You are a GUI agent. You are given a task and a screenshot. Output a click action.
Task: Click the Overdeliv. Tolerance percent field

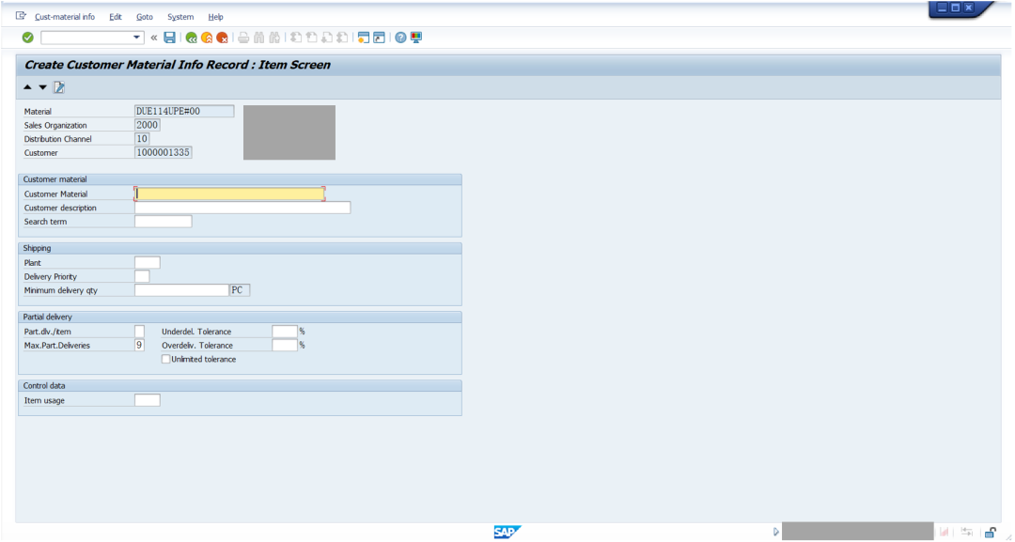point(285,346)
